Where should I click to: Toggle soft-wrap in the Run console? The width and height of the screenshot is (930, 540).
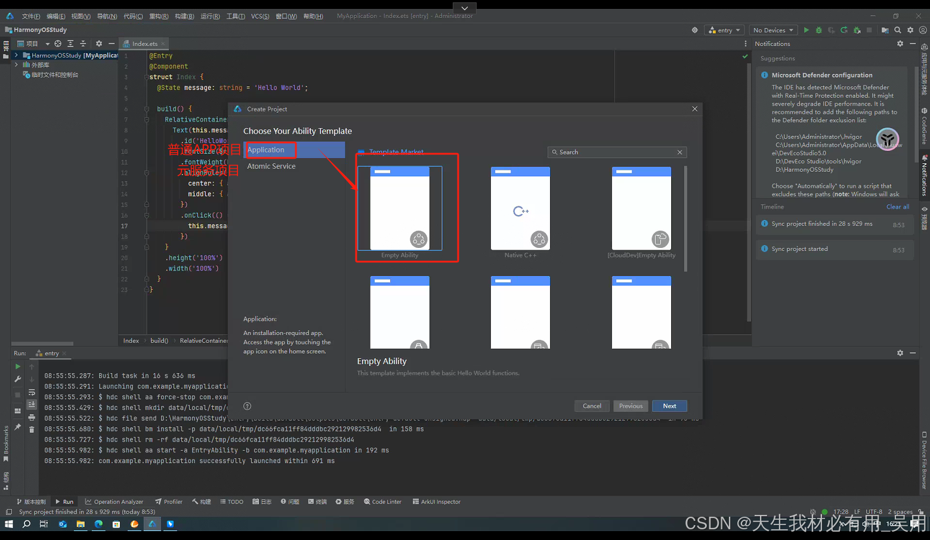point(32,392)
